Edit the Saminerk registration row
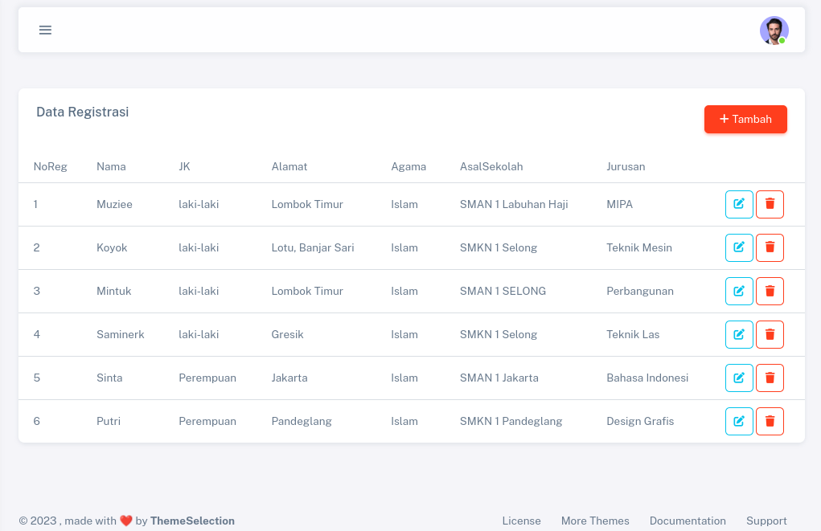Viewport: 821px width, 531px height. click(739, 334)
